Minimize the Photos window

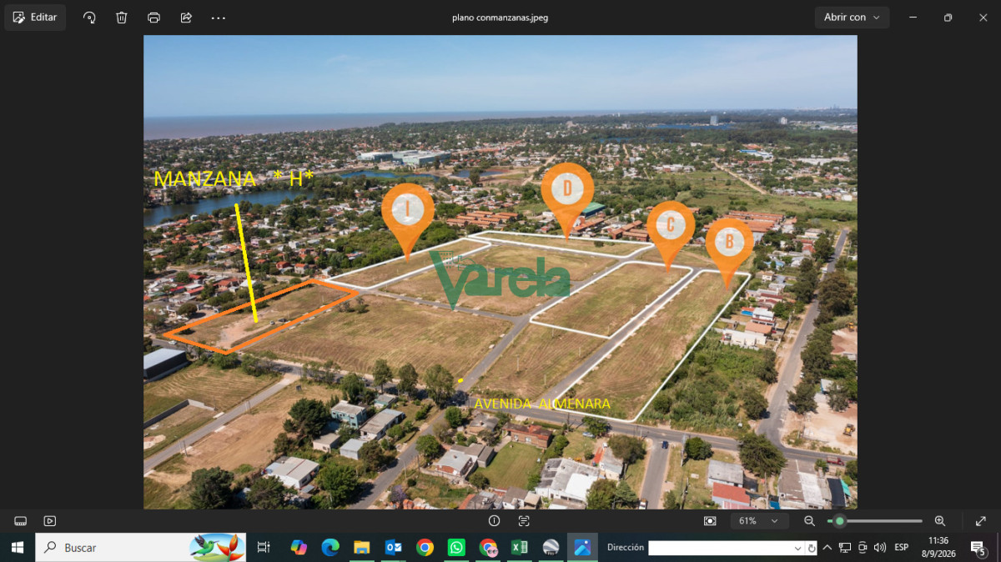click(x=913, y=18)
